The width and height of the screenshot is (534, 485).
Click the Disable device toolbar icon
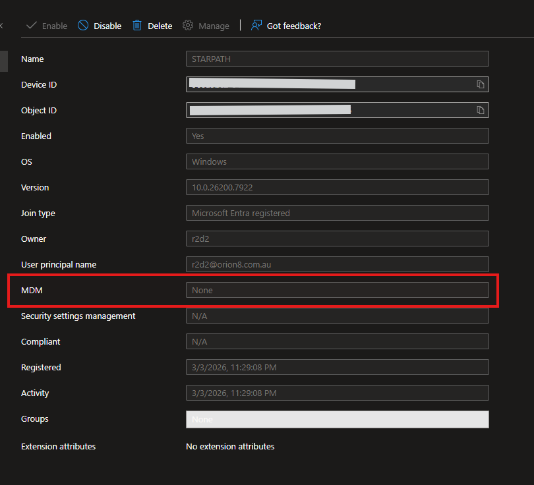coord(83,26)
